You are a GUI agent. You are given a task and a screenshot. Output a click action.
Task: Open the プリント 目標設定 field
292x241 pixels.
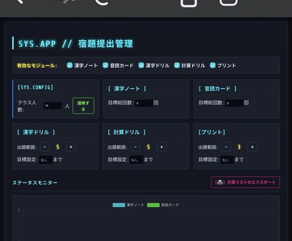tap(227, 160)
